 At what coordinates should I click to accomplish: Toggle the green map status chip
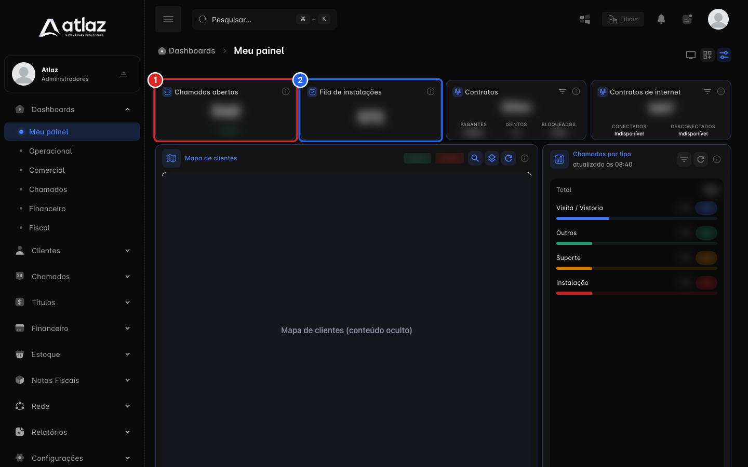(x=417, y=158)
